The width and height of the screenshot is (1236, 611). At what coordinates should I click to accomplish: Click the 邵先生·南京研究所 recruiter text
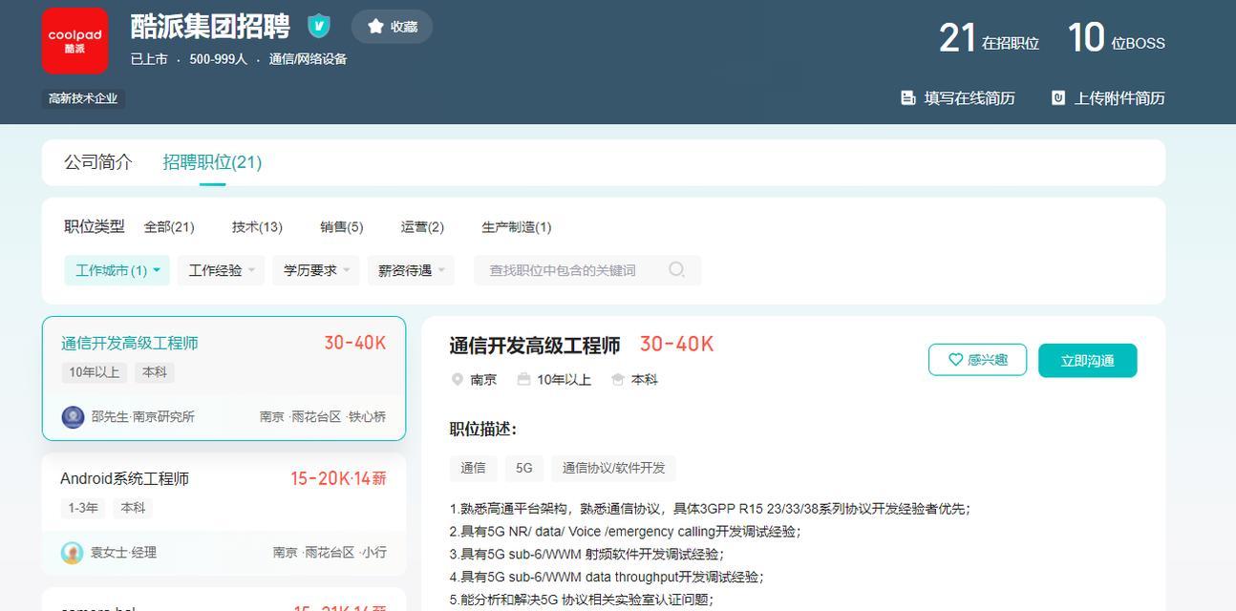click(143, 417)
